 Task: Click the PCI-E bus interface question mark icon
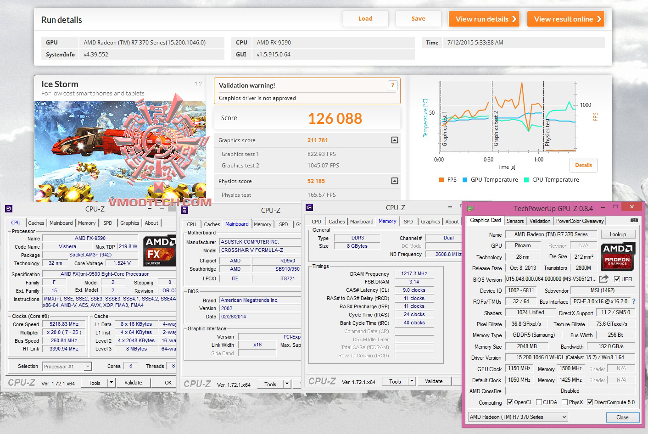coord(634,301)
